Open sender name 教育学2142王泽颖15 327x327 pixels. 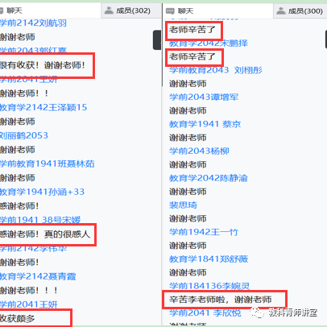click(x=43, y=108)
